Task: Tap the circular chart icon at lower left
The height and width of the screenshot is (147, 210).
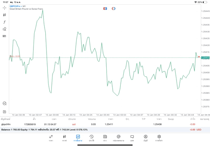Action: [x=5, y=104]
